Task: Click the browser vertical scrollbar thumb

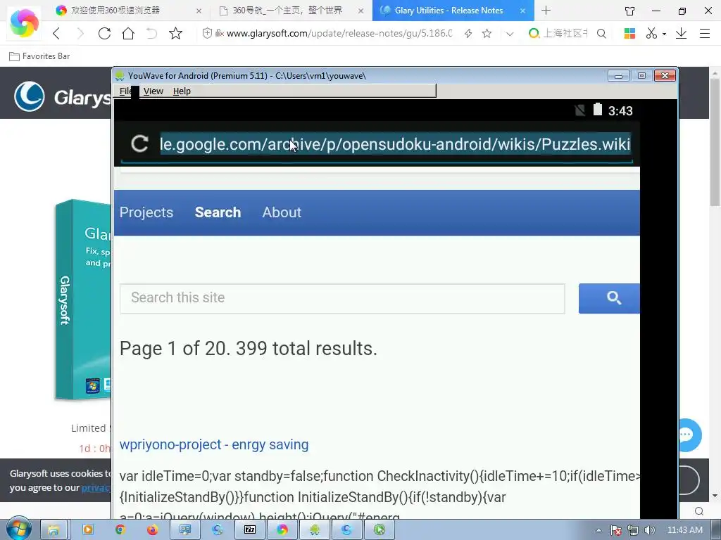Action: (715, 141)
